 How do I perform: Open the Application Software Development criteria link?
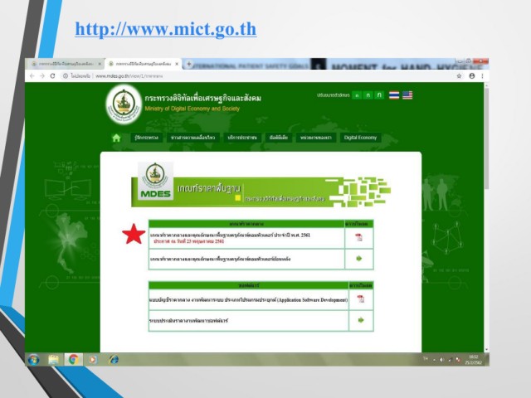(248, 298)
